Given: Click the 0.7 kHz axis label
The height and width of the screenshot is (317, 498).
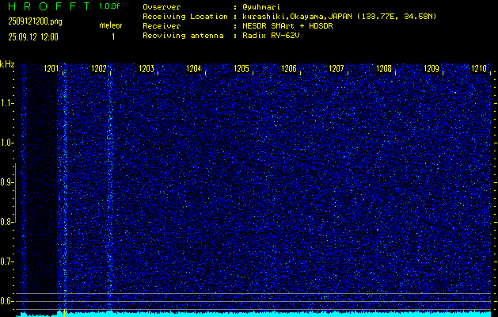Looking at the screenshot, I should [x=6, y=262].
